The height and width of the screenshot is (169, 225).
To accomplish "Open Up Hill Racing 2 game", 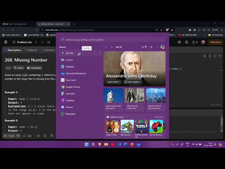I will (x=156, y=128).
